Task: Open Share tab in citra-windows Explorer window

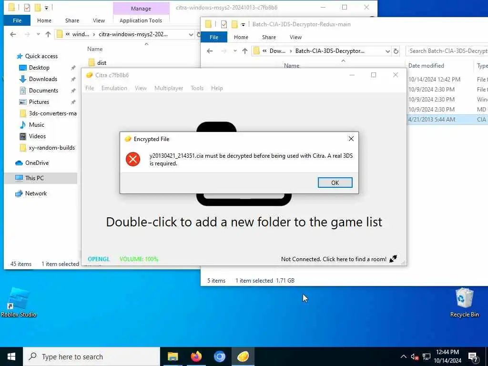Action: coord(72,20)
